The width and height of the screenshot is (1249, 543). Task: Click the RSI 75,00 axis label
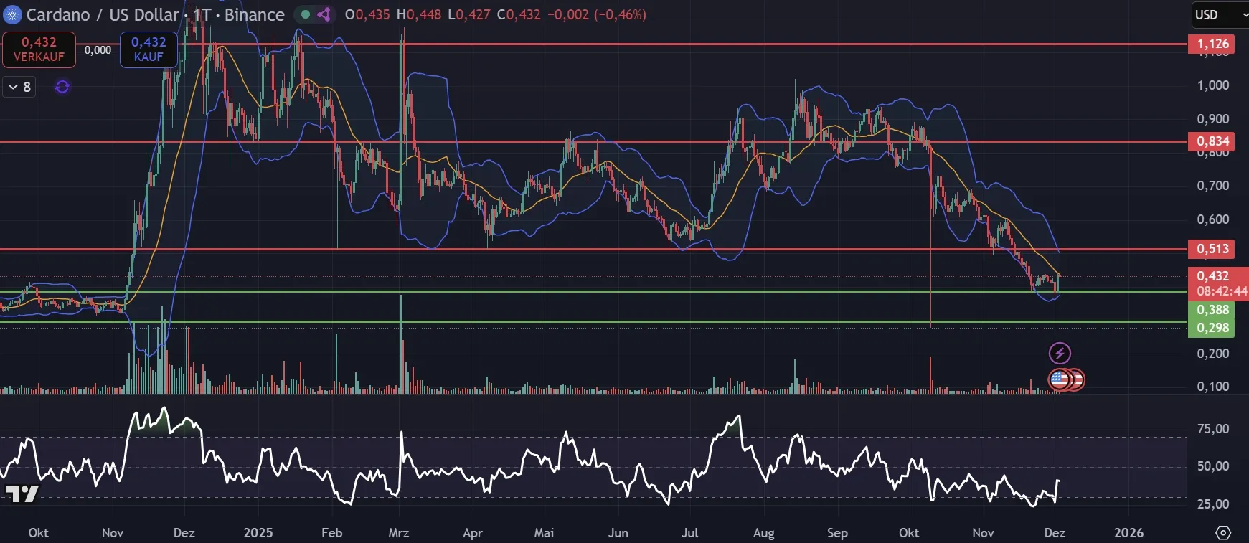[x=1213, y=429]
